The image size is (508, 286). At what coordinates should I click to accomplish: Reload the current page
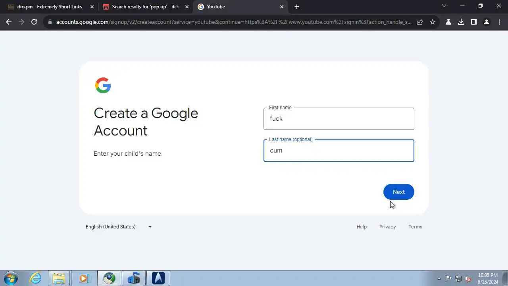(34, 22)
